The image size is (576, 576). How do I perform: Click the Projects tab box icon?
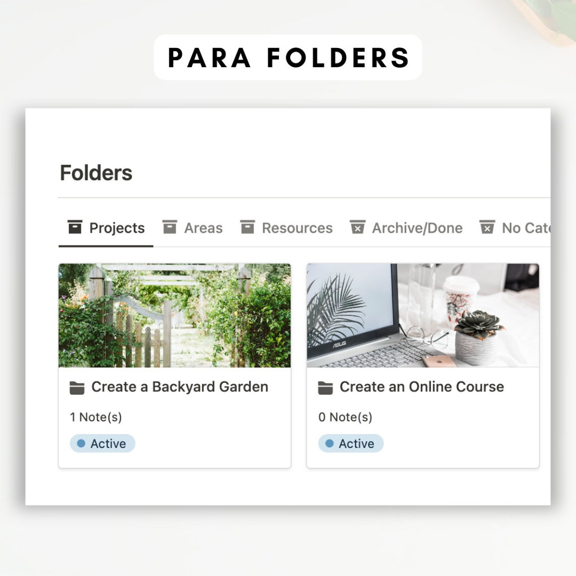[x=75, y=227]
